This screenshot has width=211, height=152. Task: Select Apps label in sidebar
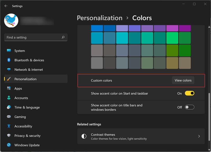point(18,89)
